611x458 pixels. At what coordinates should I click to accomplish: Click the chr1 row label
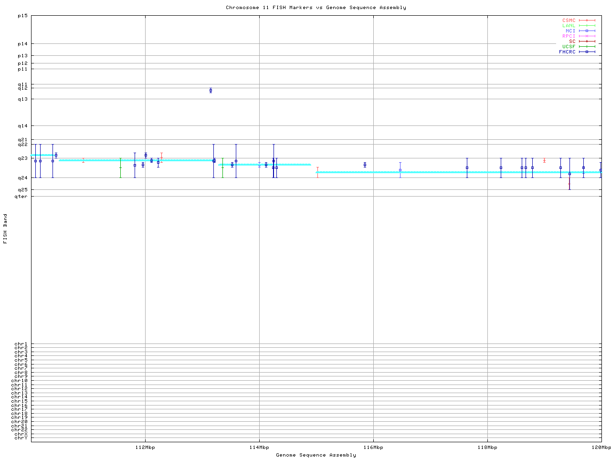pos(21,344)
